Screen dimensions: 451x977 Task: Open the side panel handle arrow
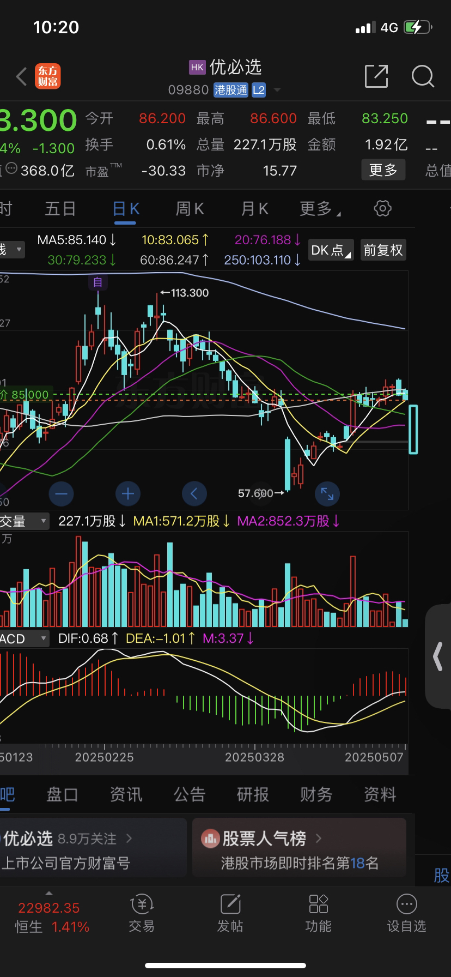coord(438,656)
